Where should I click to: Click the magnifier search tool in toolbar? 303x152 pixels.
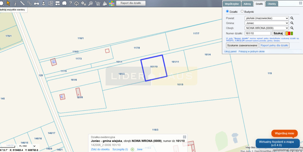point(91,3)
